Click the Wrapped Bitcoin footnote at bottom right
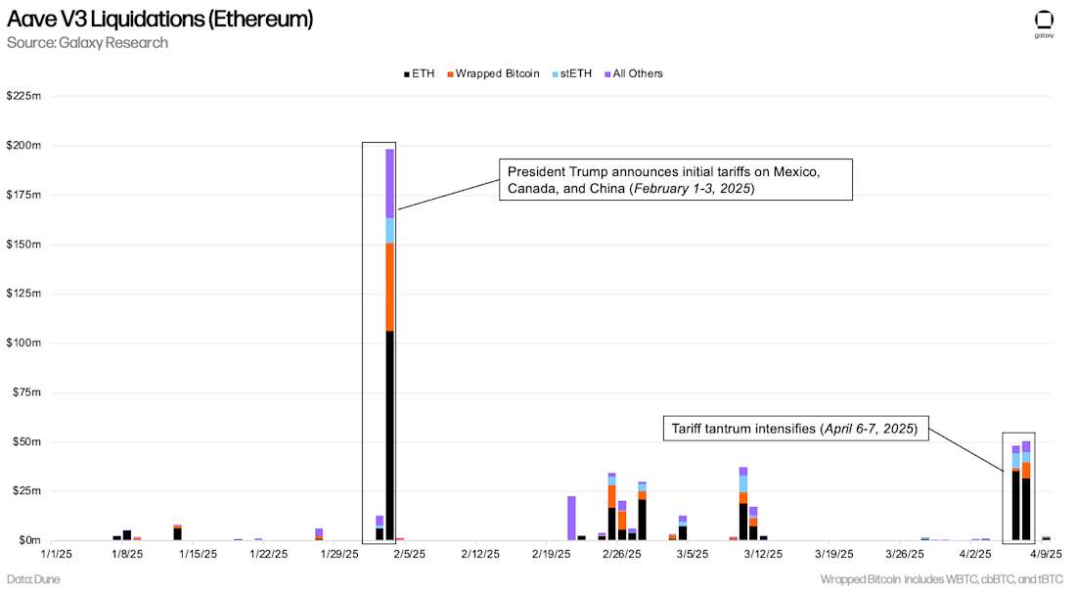 coord(943,579)
